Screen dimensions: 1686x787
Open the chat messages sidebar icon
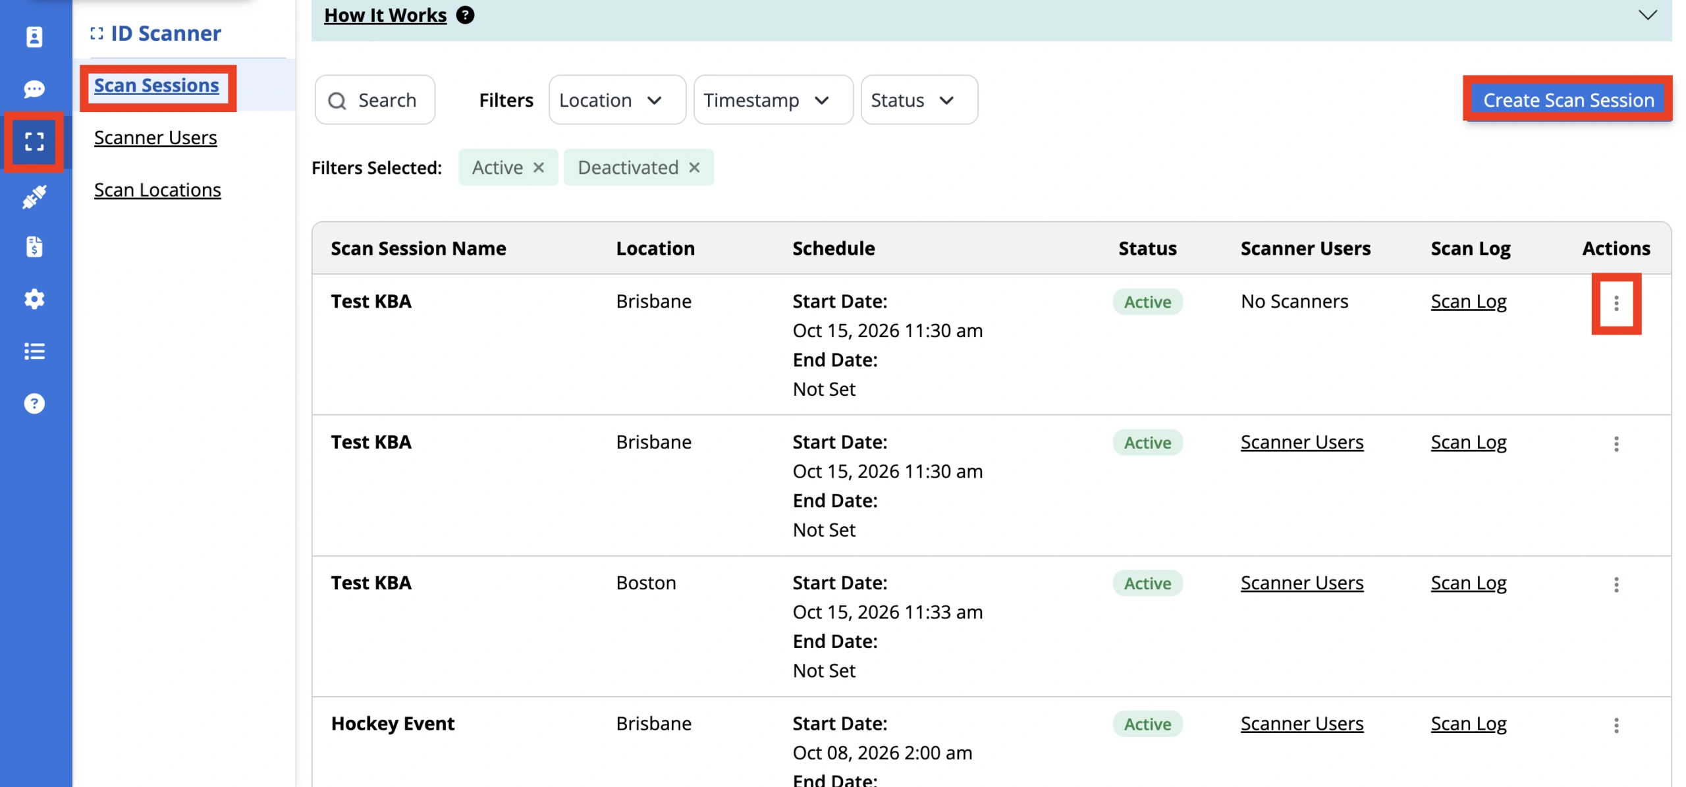(x=34, y=89)
